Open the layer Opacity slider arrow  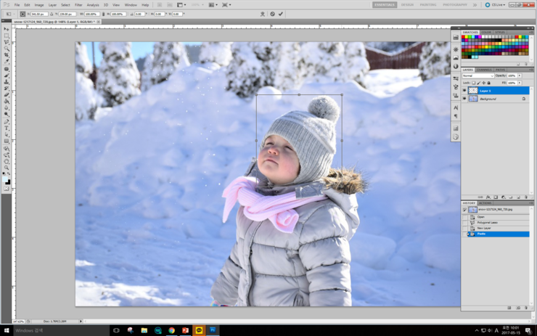pyautogui.click(x=520, y=75)
